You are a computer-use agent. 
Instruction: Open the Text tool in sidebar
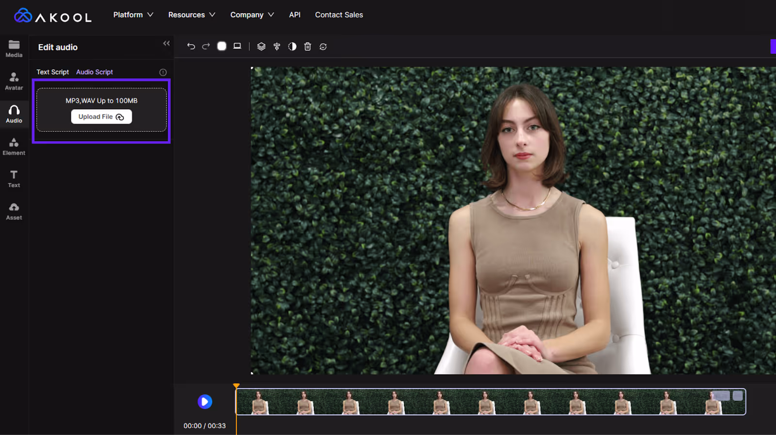coord(14,179)
